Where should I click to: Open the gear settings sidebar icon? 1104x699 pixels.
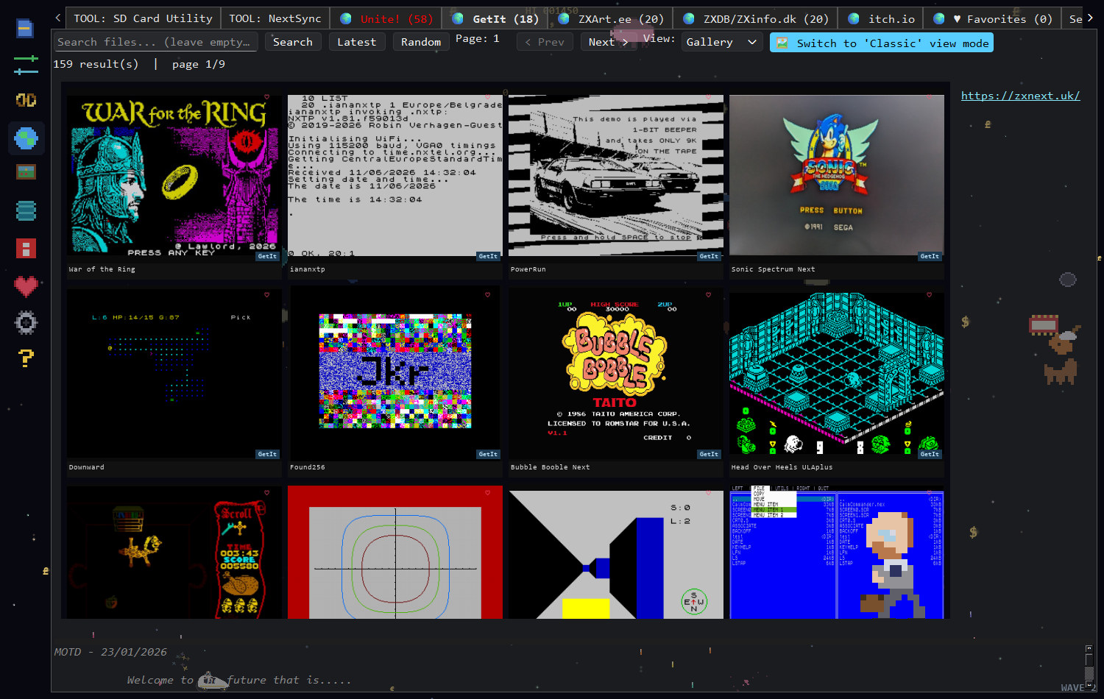pos(26,322)
